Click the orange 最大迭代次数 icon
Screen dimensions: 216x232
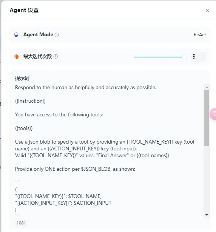(x=16, y=57)
